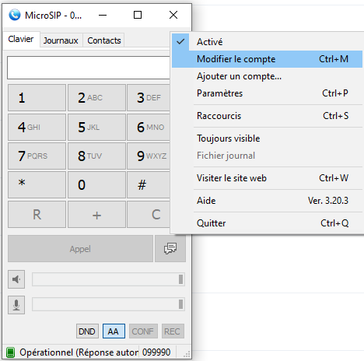Click the hash key on keypad
This screenshot has height=361, width=364.
[x=149, y=184]
